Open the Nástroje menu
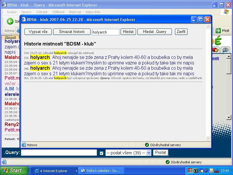The height and width of the screenshot is (175, 233). coord(75,12)
